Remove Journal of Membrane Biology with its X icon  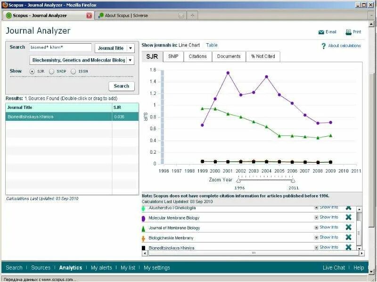tap(348, 227)
